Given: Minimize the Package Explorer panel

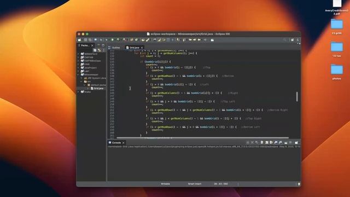Looking at the screenshot, I should [98, 45].
